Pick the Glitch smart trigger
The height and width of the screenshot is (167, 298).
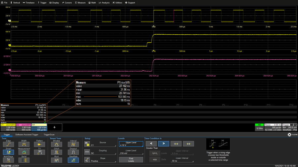pyautogui.click(x=57, y=152)
